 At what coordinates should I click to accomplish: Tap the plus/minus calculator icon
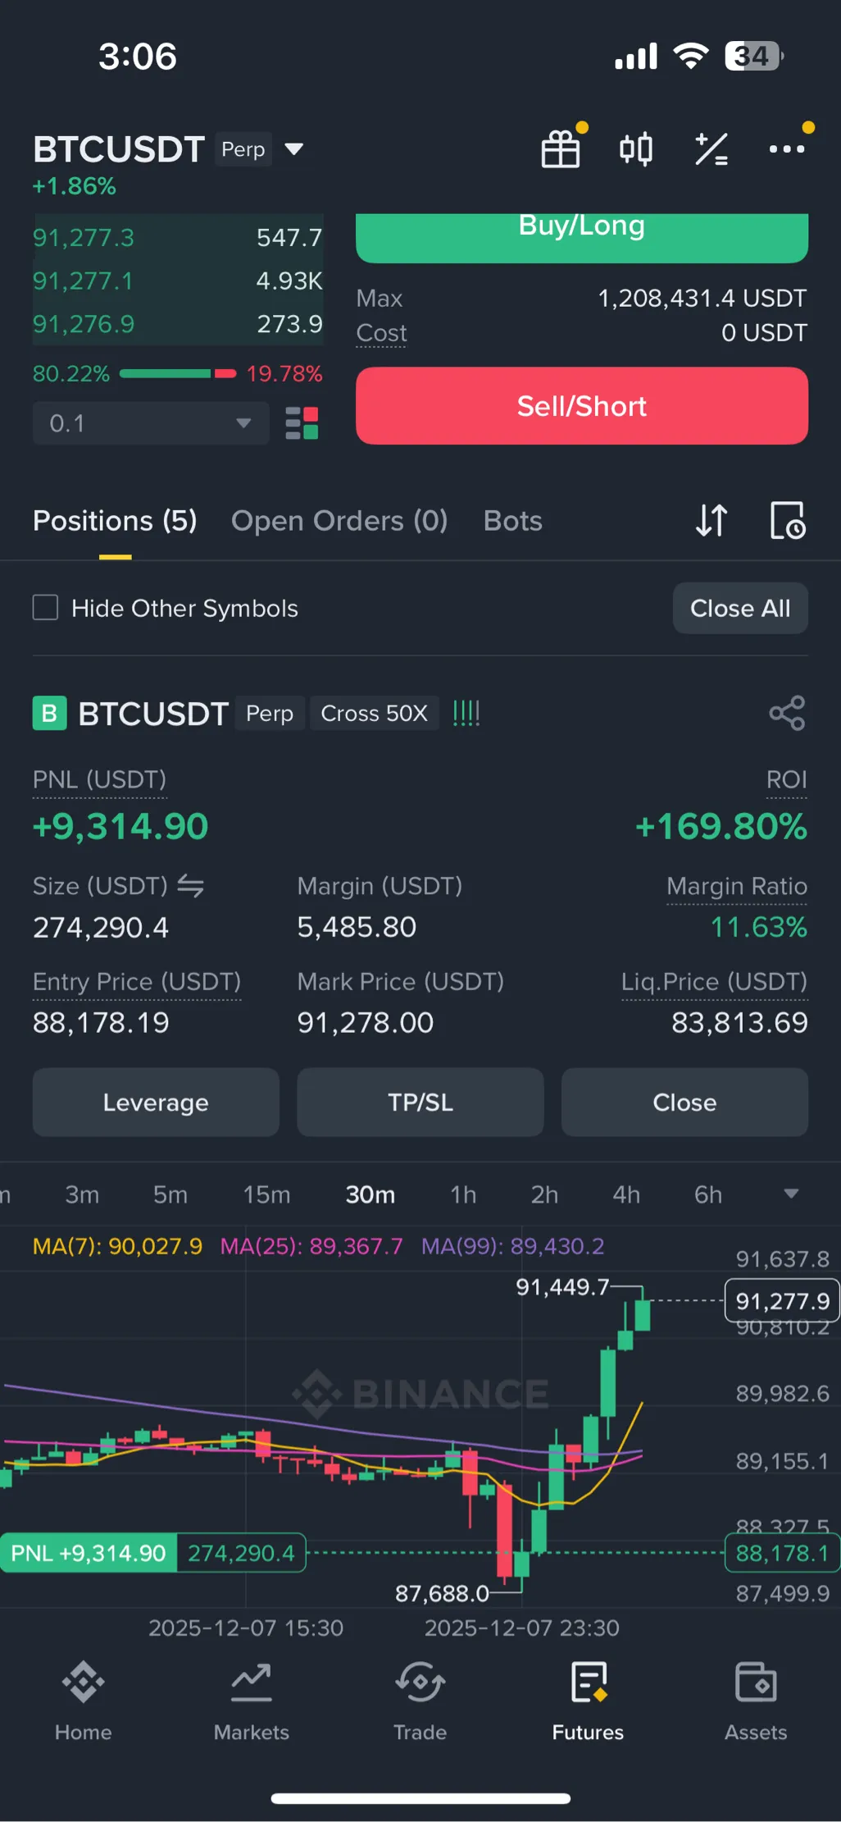pos(711,149)
